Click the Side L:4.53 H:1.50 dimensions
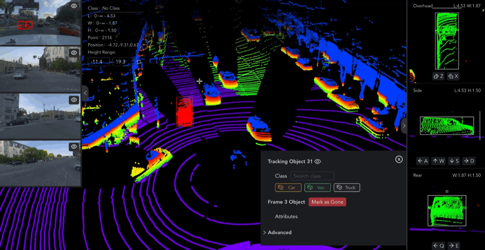 467,91
